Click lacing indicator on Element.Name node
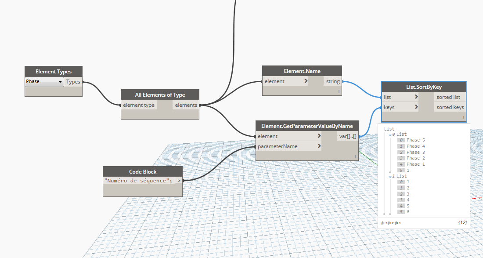This screenshot has height=258, width=483. 339,92
